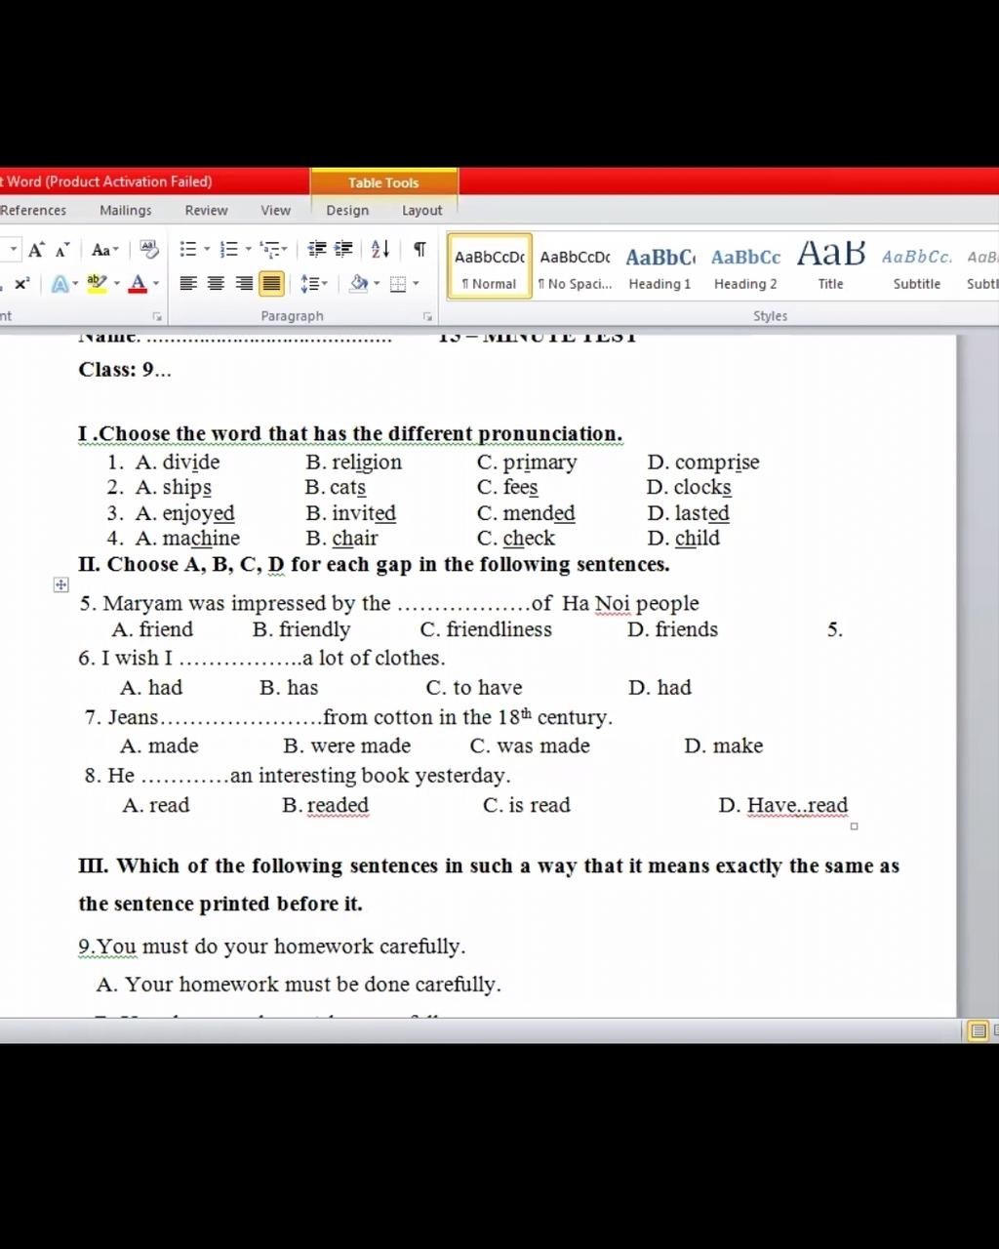Screen dimensions: 999x1249
Task: Toggle Justify alignment
Action: (271, 284)
